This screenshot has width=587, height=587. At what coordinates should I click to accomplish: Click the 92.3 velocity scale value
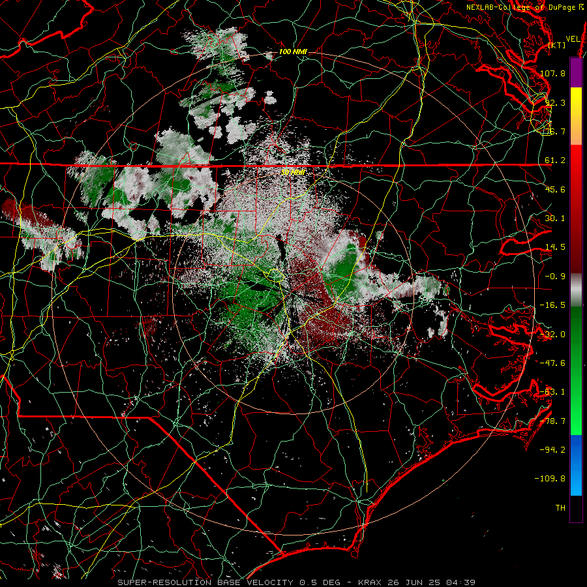tap(555, 102)
